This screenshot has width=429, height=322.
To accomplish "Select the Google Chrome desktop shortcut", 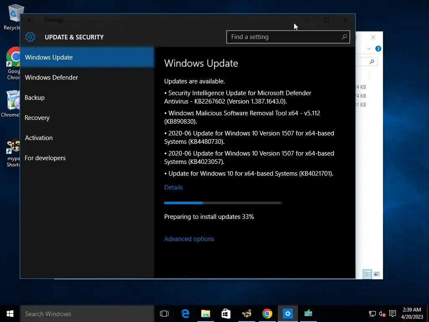I will (13, 64).
